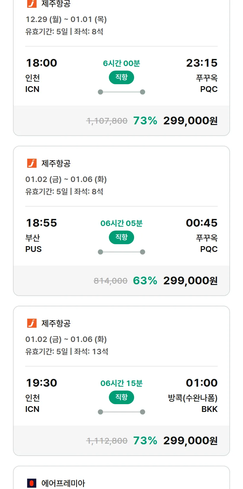243x489 pixels.
Task: Click the struck-through 1,112,800 original price
Action: click(x=107, y=441)
